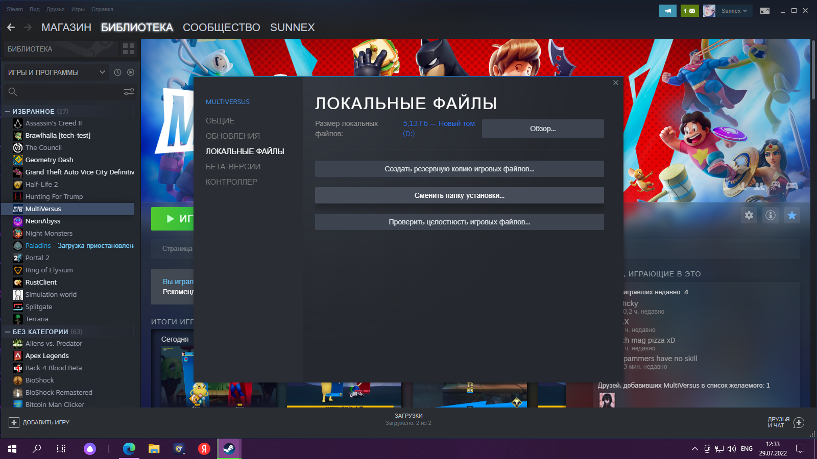817x459 pixels.
Task: Collapse the ИЗБРАННОЕ category
Action: tap(8, 111)
